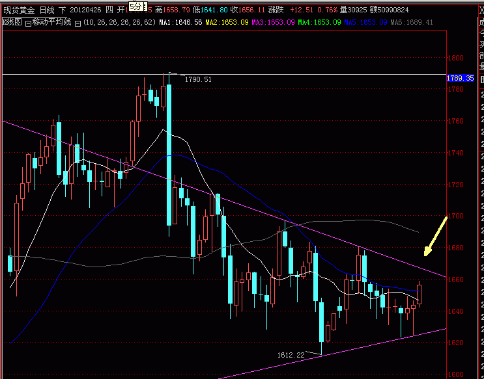Click the change value +12.51

click(x=301, y=10)
